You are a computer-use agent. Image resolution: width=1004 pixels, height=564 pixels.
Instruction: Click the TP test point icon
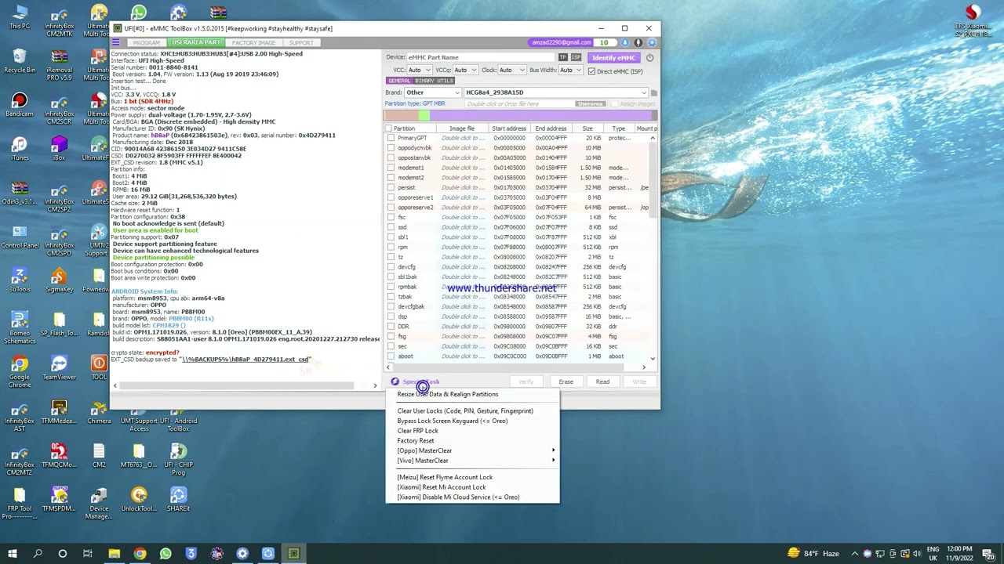[563, 57]
